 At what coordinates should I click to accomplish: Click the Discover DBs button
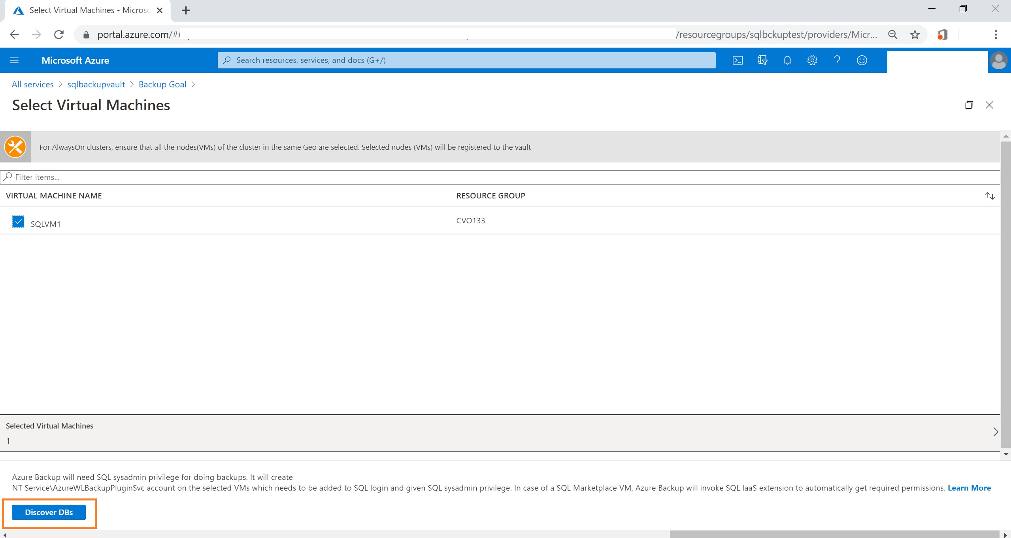click(x=49, y=512)
